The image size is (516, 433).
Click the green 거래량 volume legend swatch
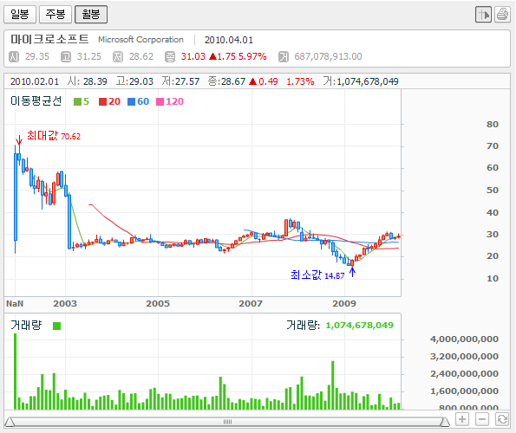coord(57,326)
